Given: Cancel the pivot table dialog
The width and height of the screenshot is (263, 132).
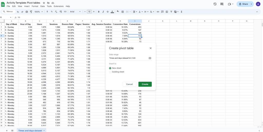Looking at the screenshot, I should (129, 84).
